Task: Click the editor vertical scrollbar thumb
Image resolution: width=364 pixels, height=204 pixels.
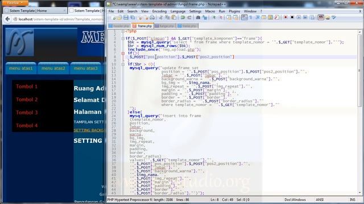Action: click(359, 70)
